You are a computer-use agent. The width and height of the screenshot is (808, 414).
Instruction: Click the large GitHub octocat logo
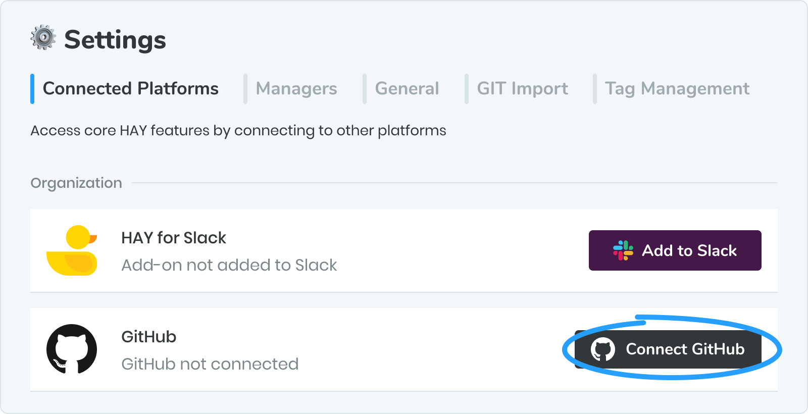pos(72,349)
